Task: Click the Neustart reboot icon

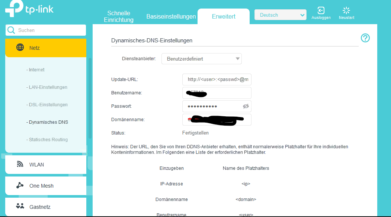Action: (346, 11)
